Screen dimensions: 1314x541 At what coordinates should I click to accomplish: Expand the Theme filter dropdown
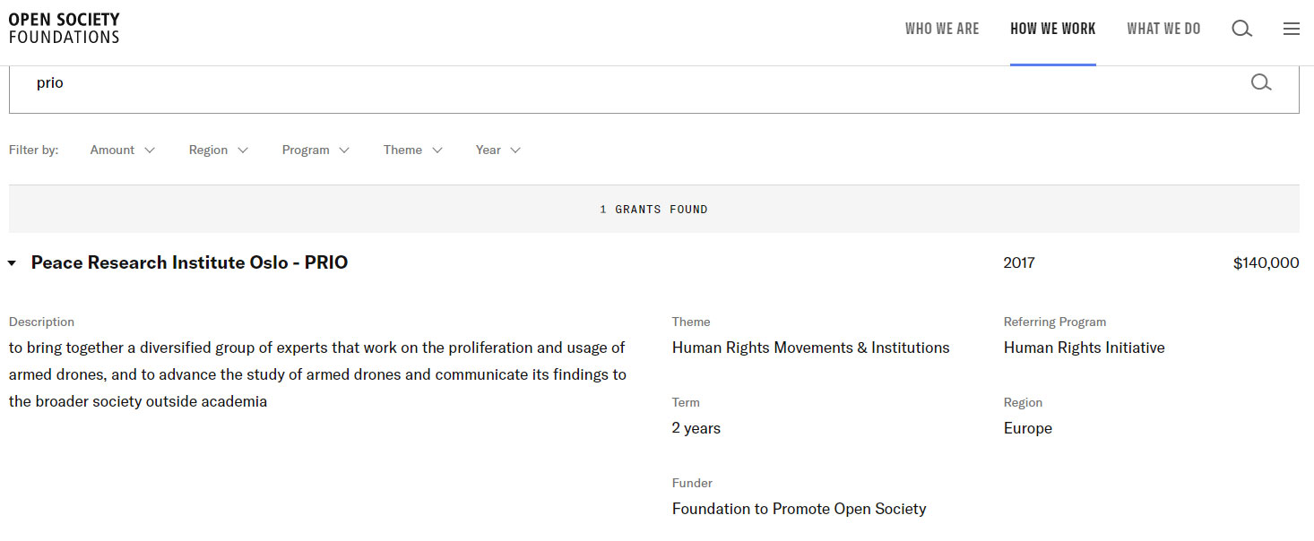(412, 150)
